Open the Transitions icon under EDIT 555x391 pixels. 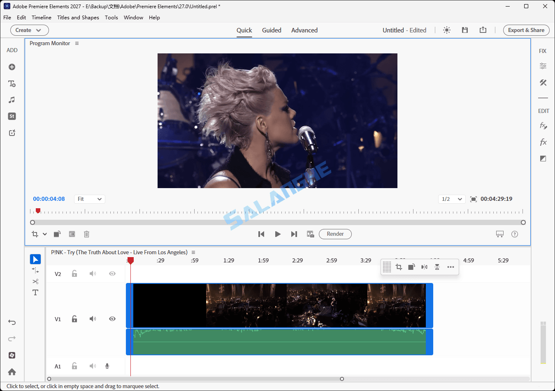(x=543, y=159)
